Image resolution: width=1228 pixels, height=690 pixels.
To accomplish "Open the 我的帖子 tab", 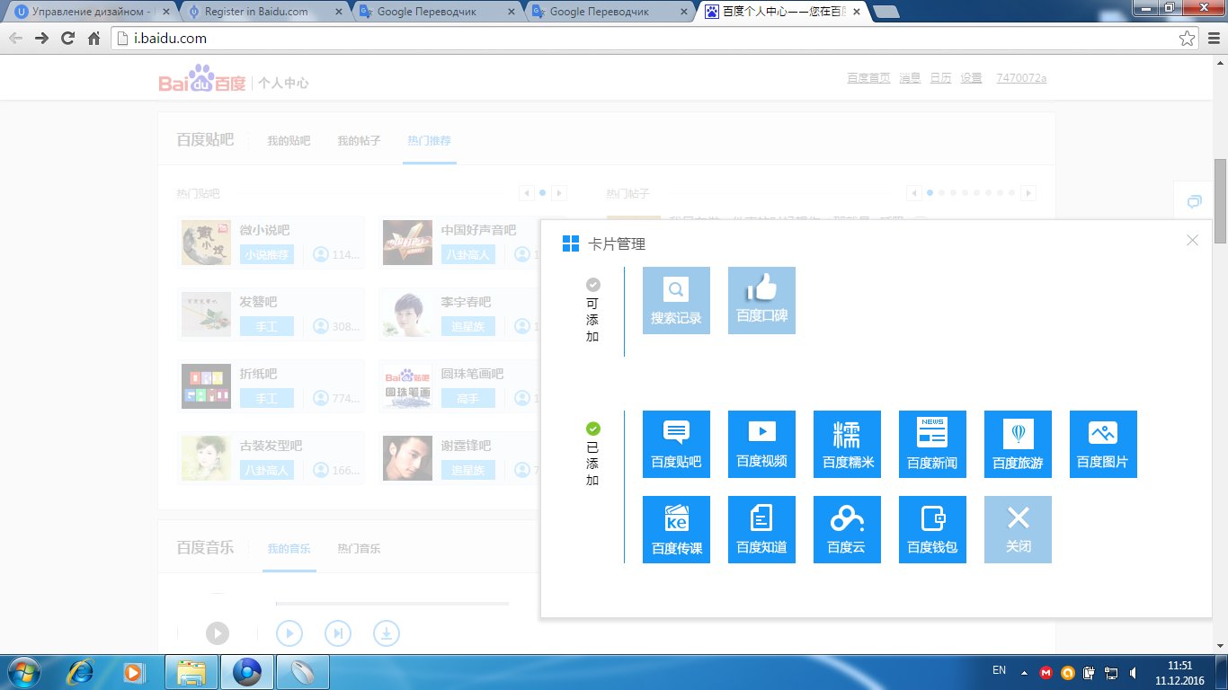I will coord(359,141).
